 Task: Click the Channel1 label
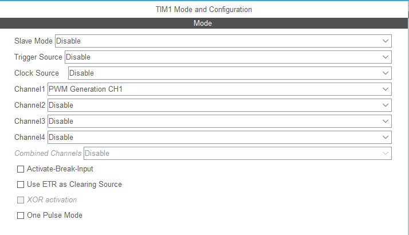click(29, 89)
